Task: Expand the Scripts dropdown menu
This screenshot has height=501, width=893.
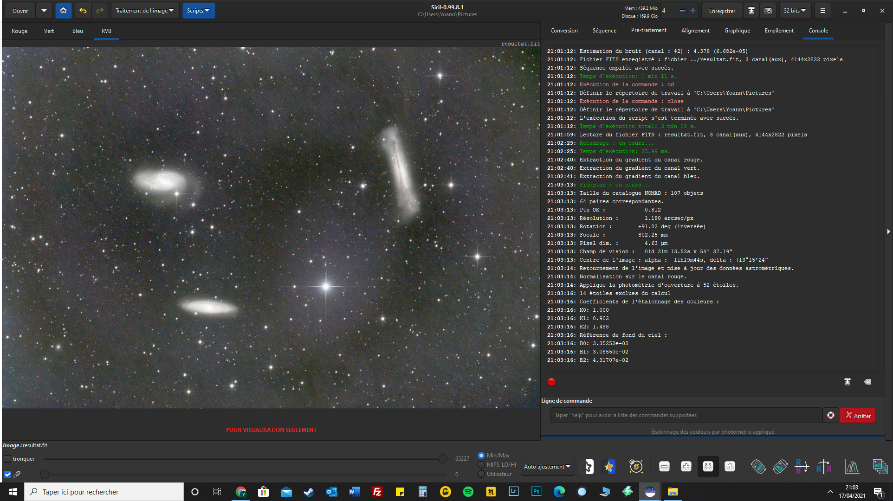Action: [x=198, y=10]
